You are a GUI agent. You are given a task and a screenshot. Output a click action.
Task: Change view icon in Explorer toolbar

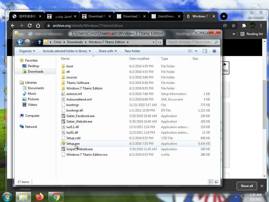coord(190,51)
